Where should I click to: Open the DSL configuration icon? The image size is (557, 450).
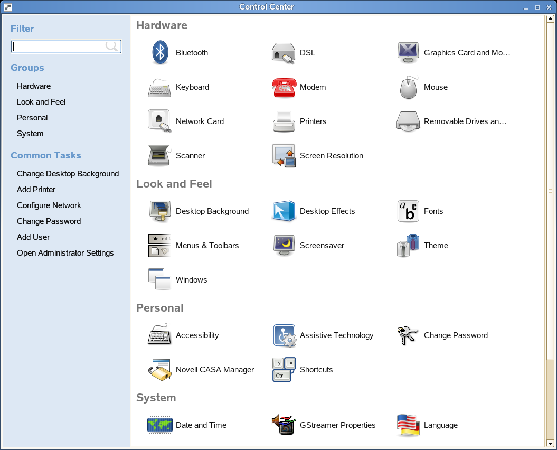tap(284, 53)
